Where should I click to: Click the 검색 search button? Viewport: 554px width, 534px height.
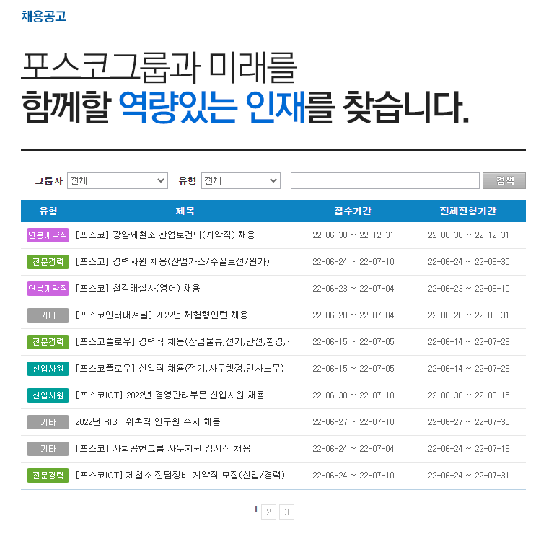click(504, 180)
